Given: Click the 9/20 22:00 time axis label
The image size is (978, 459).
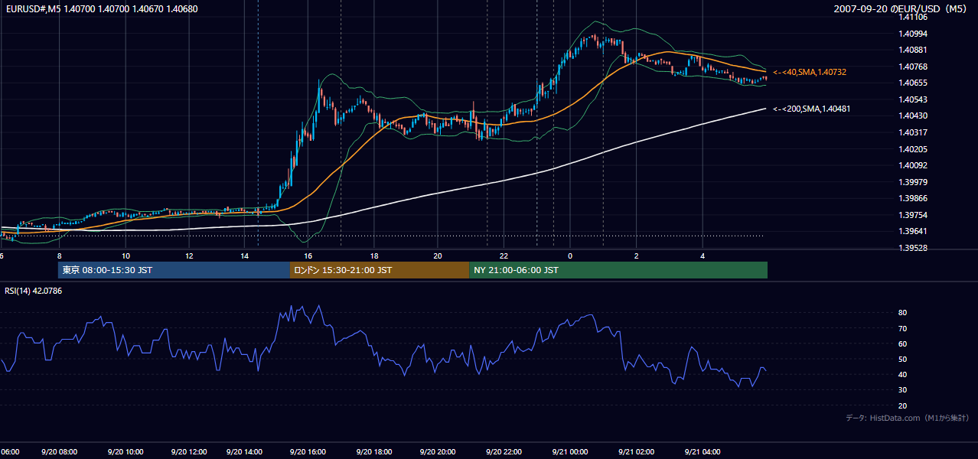Looking at the screenshot, I should (x=504, y=452).
